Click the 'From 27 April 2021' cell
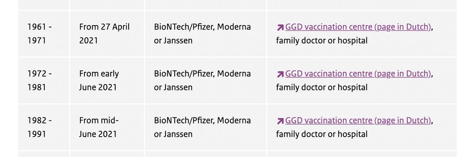The height and width of the screenshot is (157, 462). point(107,34)
